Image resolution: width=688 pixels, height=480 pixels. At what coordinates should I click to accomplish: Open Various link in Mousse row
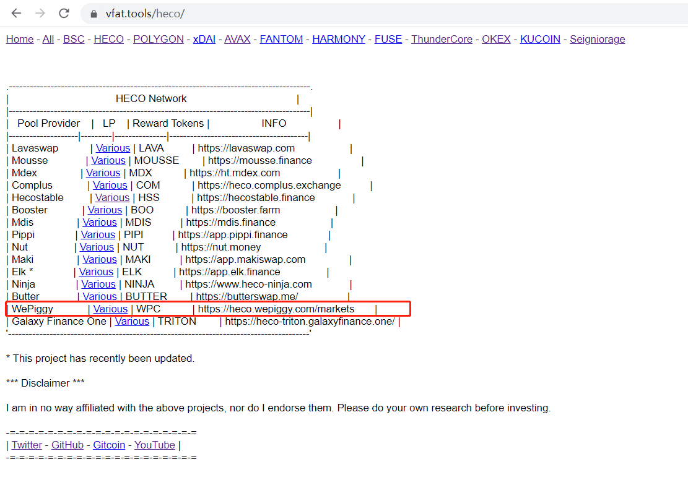tap(108, 160)
